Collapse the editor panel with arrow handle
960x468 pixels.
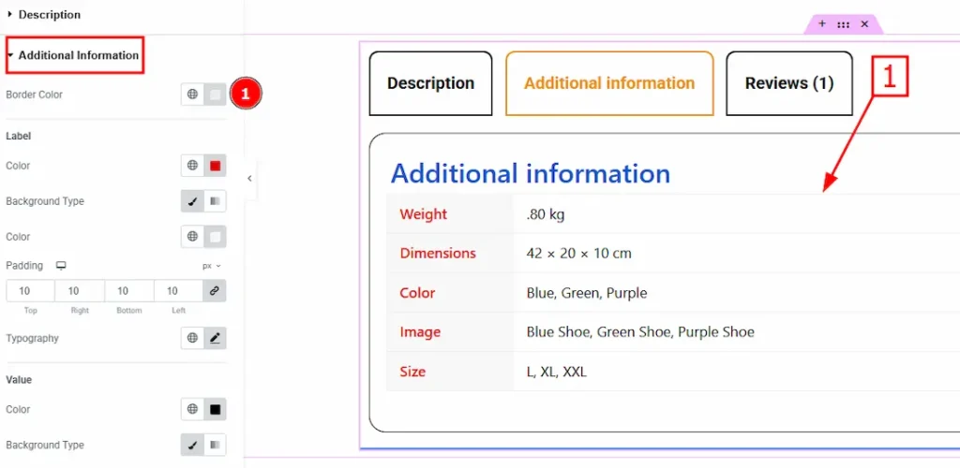[x=249, y=178]
